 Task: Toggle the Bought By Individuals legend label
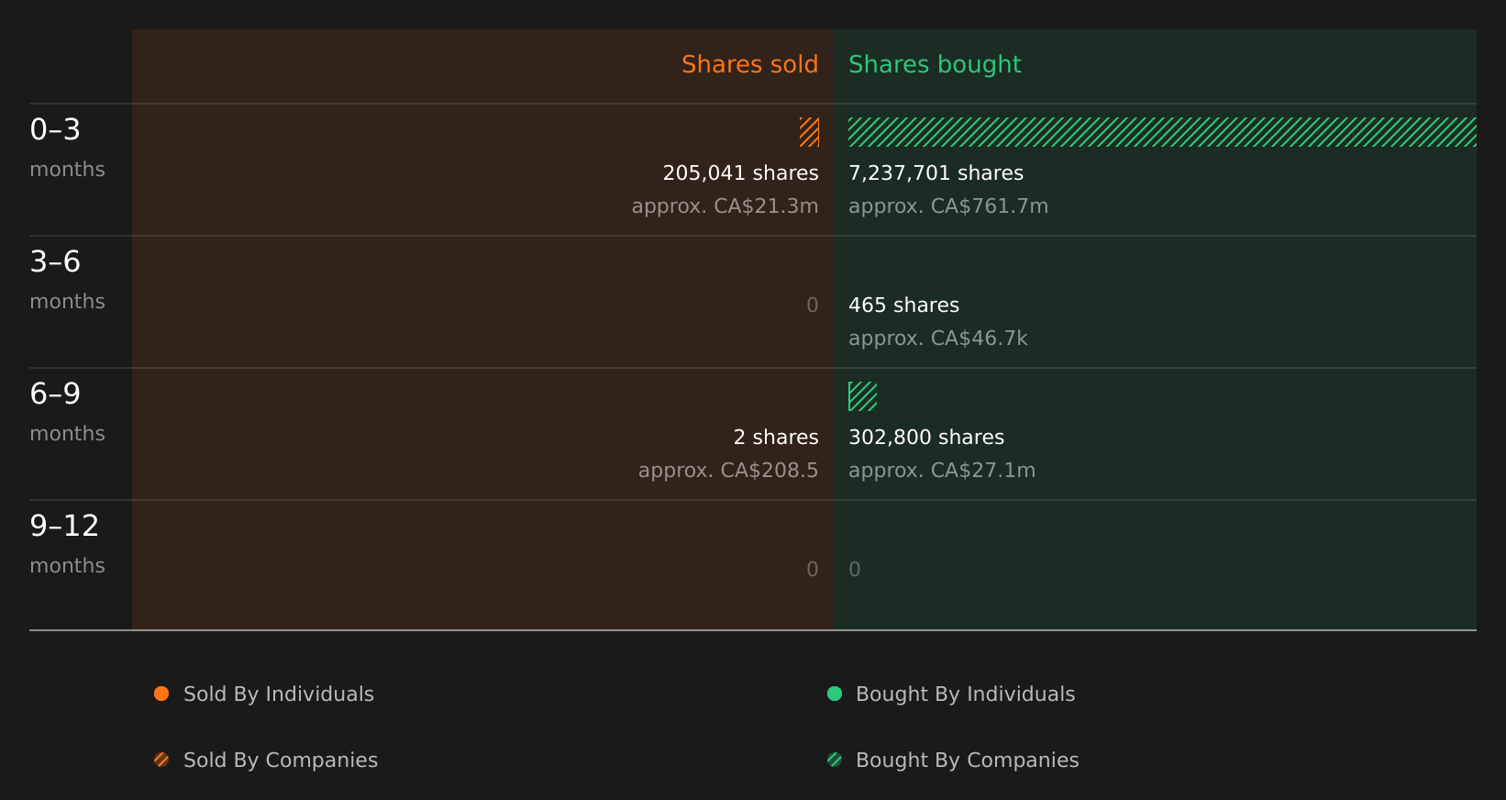(x=966, y=694)
